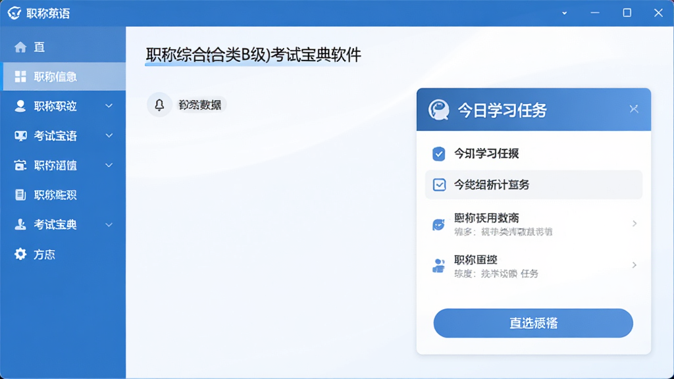Expand the 考试宝语 sidebar chevron
The width and height of the screenshot is (674, 379).
(109, 136)
